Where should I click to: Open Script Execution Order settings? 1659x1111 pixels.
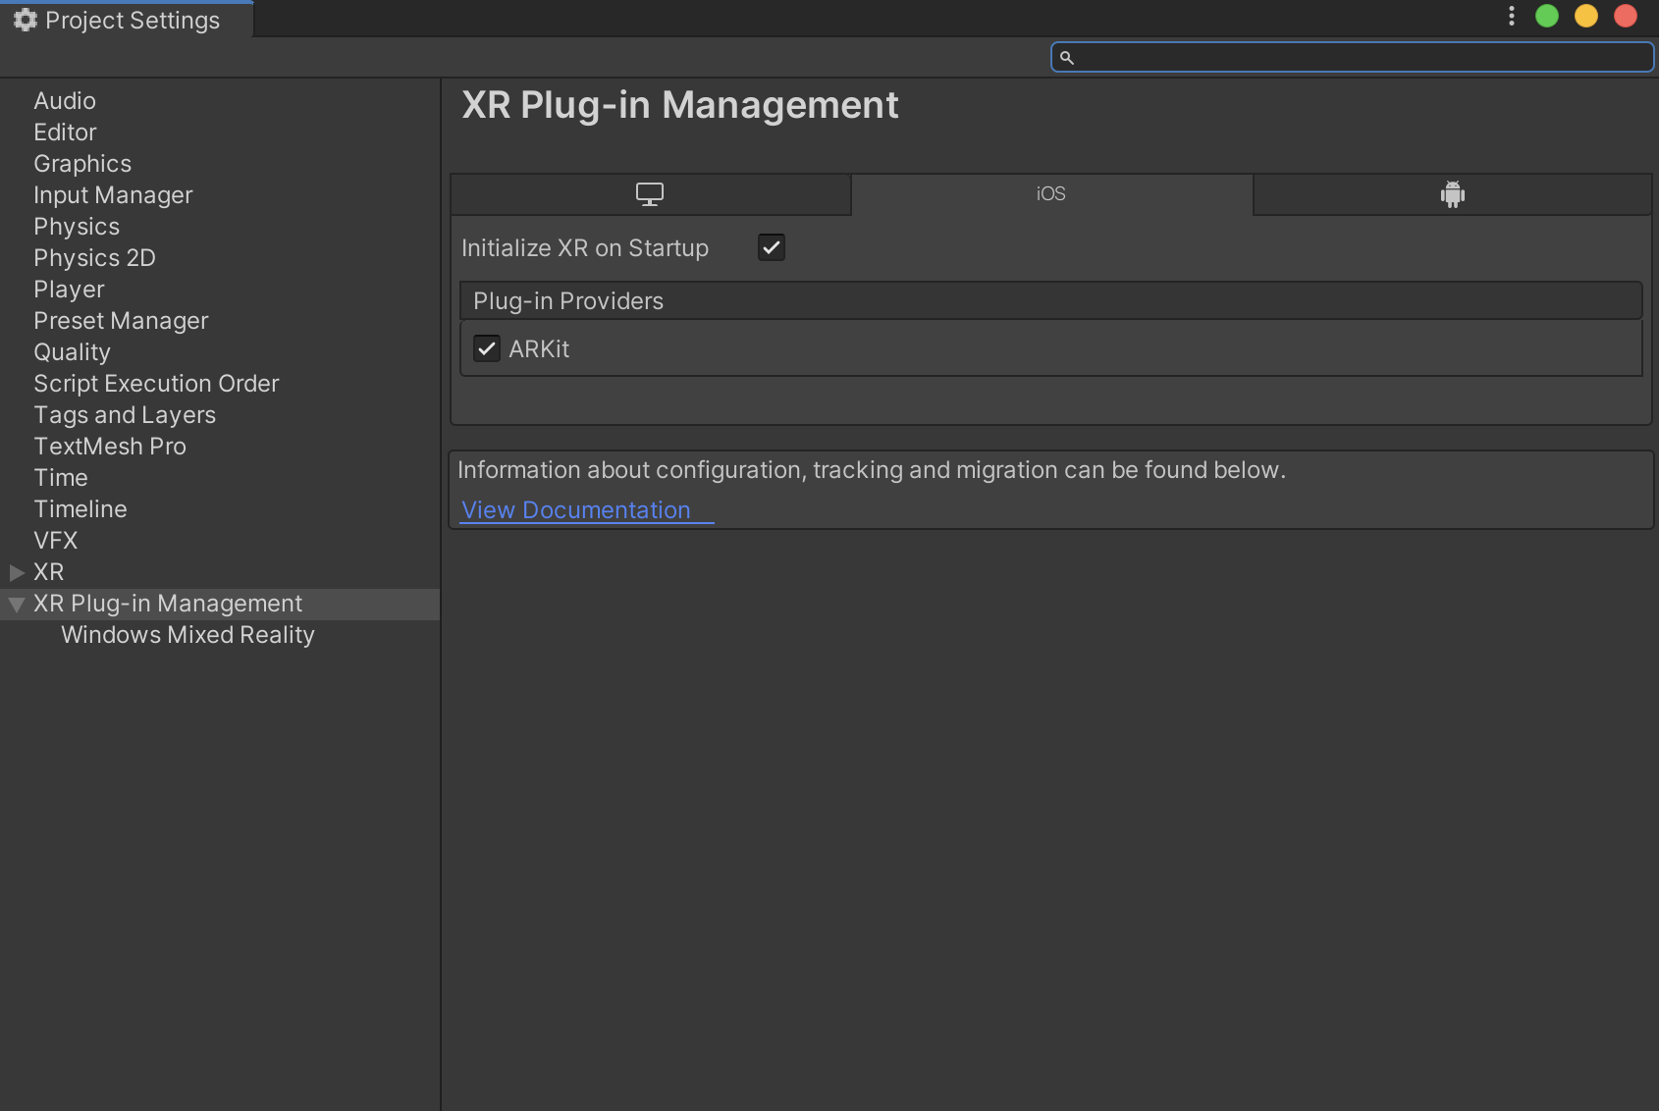(156, 383)
